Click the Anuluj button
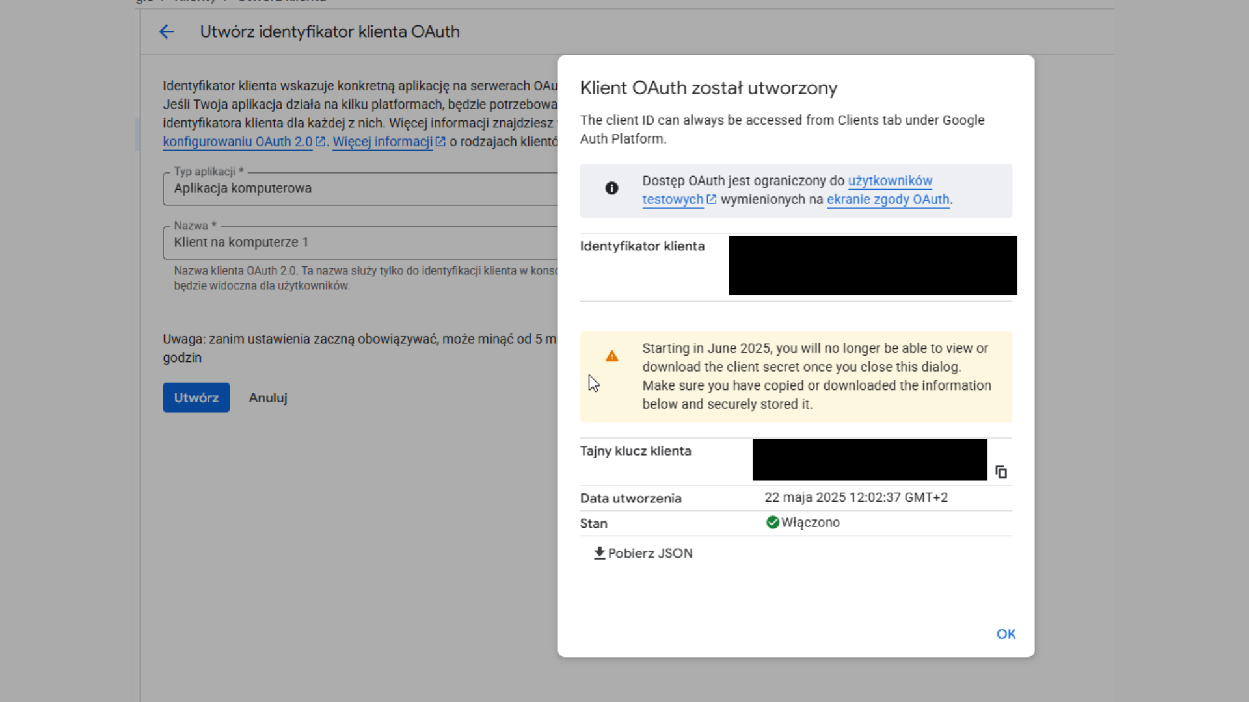The height and width of the screenshot is (702, 1249). tap(268, 398)
